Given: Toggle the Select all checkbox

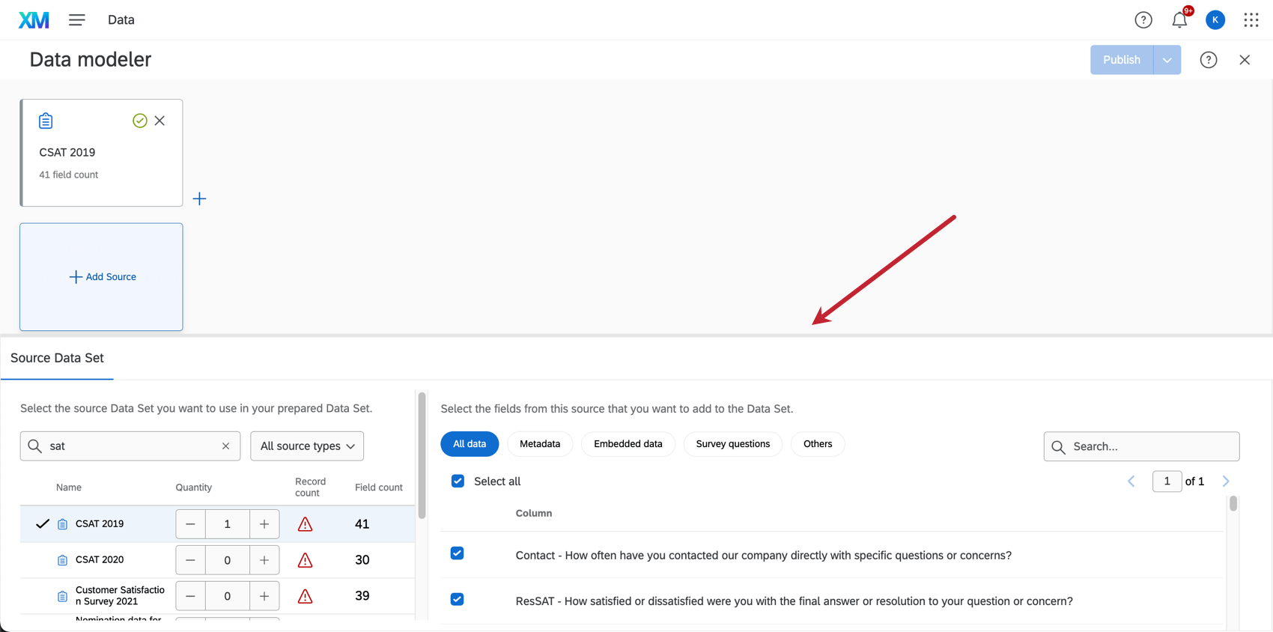Looking at the screenshot, I should pyautogui.click(x=458, y=481).
